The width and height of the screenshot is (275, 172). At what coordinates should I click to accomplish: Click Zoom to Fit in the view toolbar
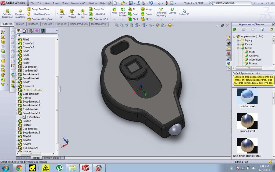click(116, 25)
